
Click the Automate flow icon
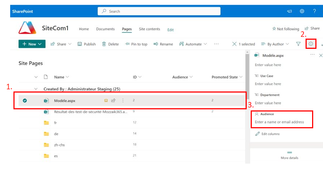coord(181,44)
